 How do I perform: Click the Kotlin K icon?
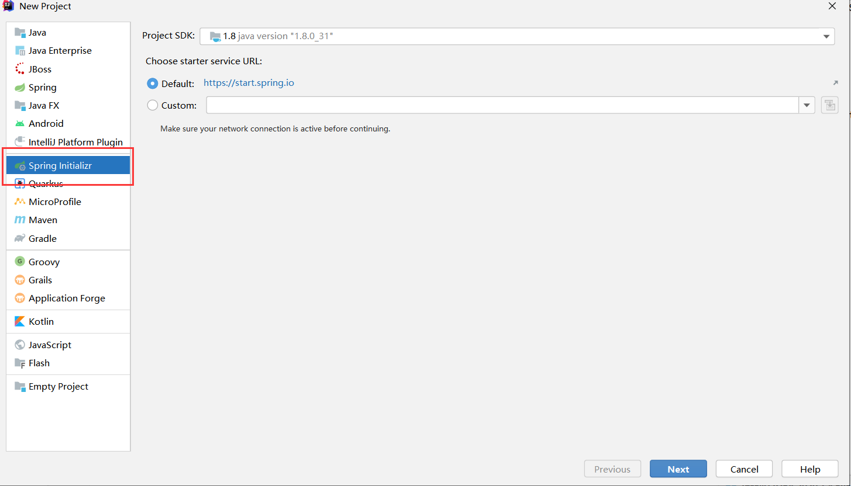20,322
